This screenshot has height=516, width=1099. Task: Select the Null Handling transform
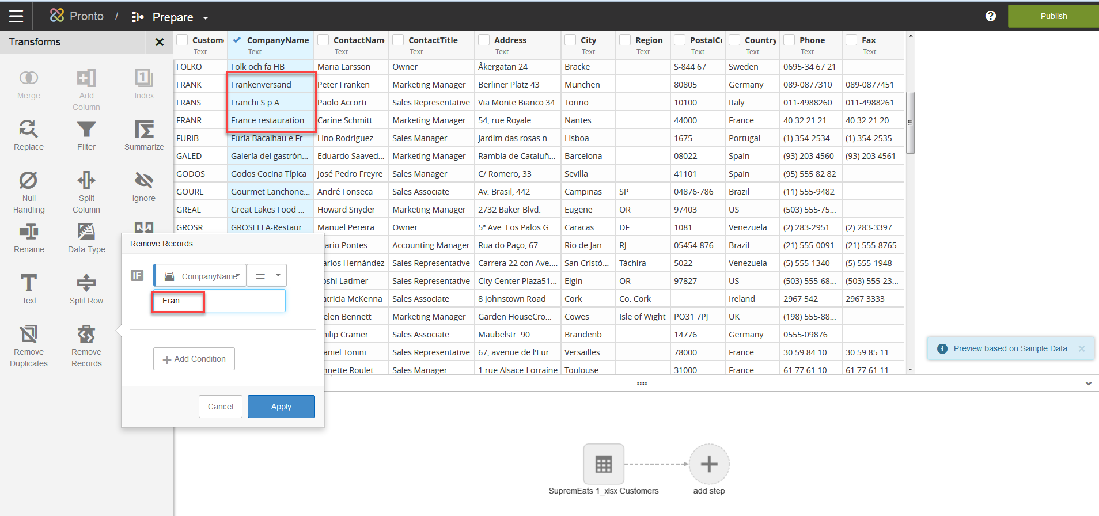click(29, 181)
